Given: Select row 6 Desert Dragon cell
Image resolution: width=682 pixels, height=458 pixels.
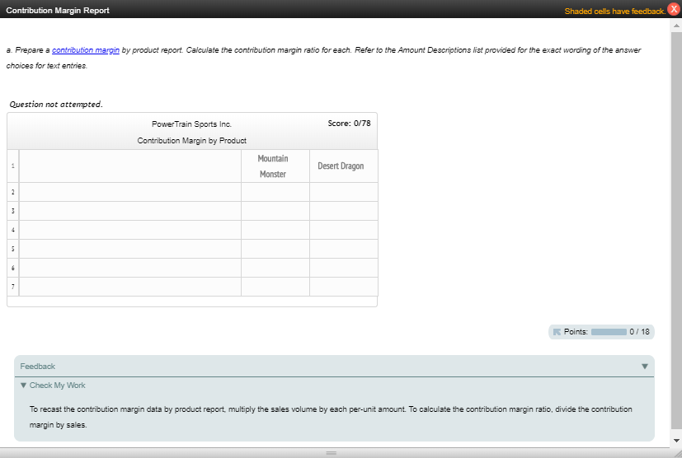Looking at the screenshot, I should (x=344, y=268).
